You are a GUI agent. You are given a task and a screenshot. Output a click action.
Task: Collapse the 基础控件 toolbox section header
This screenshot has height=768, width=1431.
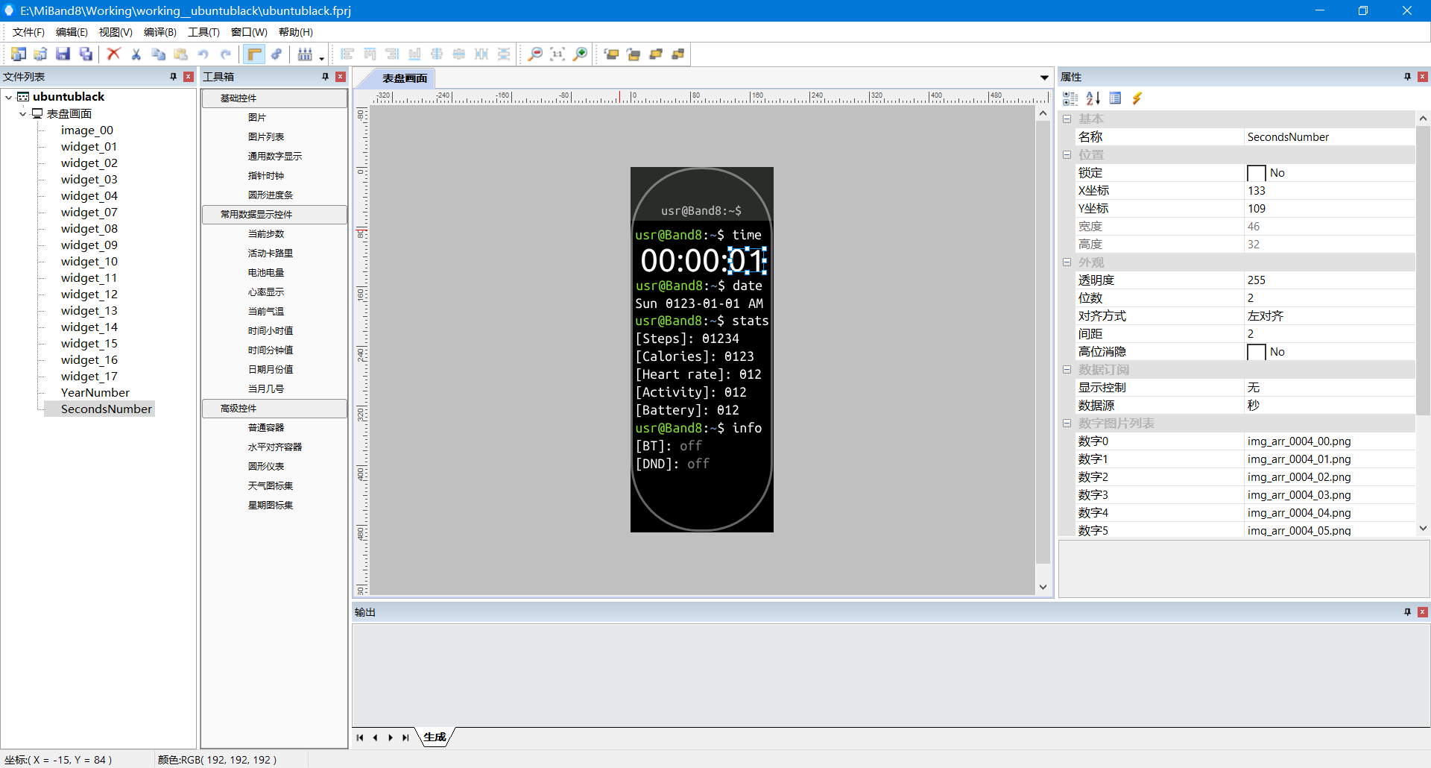[x=274, y=98]
